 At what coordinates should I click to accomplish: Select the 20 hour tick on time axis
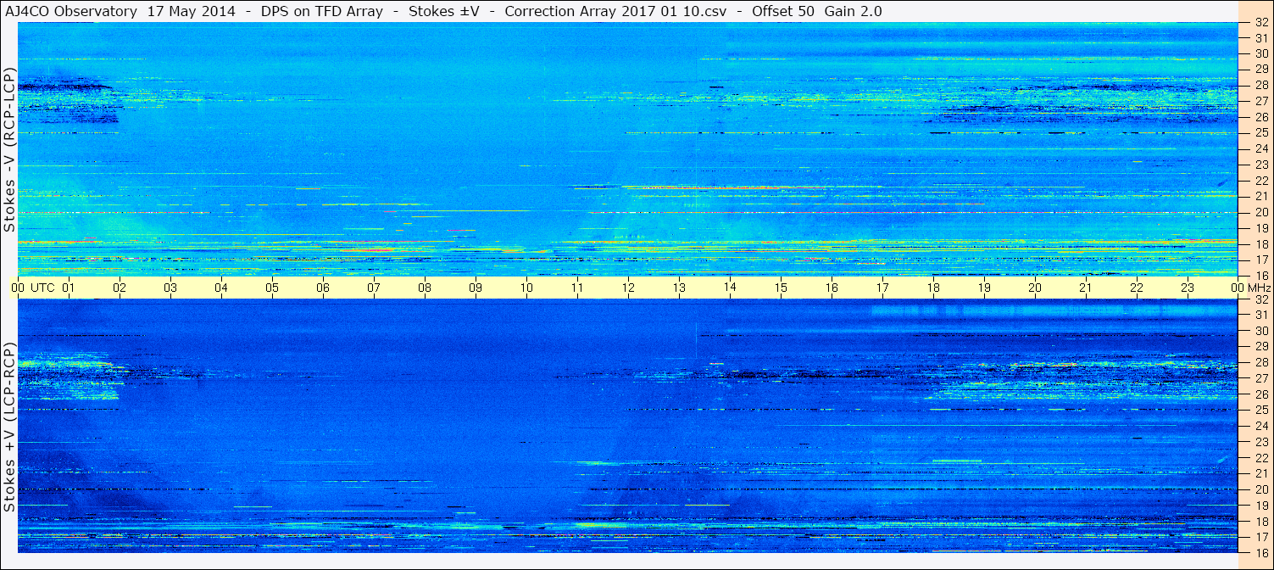coord(1035,288)
